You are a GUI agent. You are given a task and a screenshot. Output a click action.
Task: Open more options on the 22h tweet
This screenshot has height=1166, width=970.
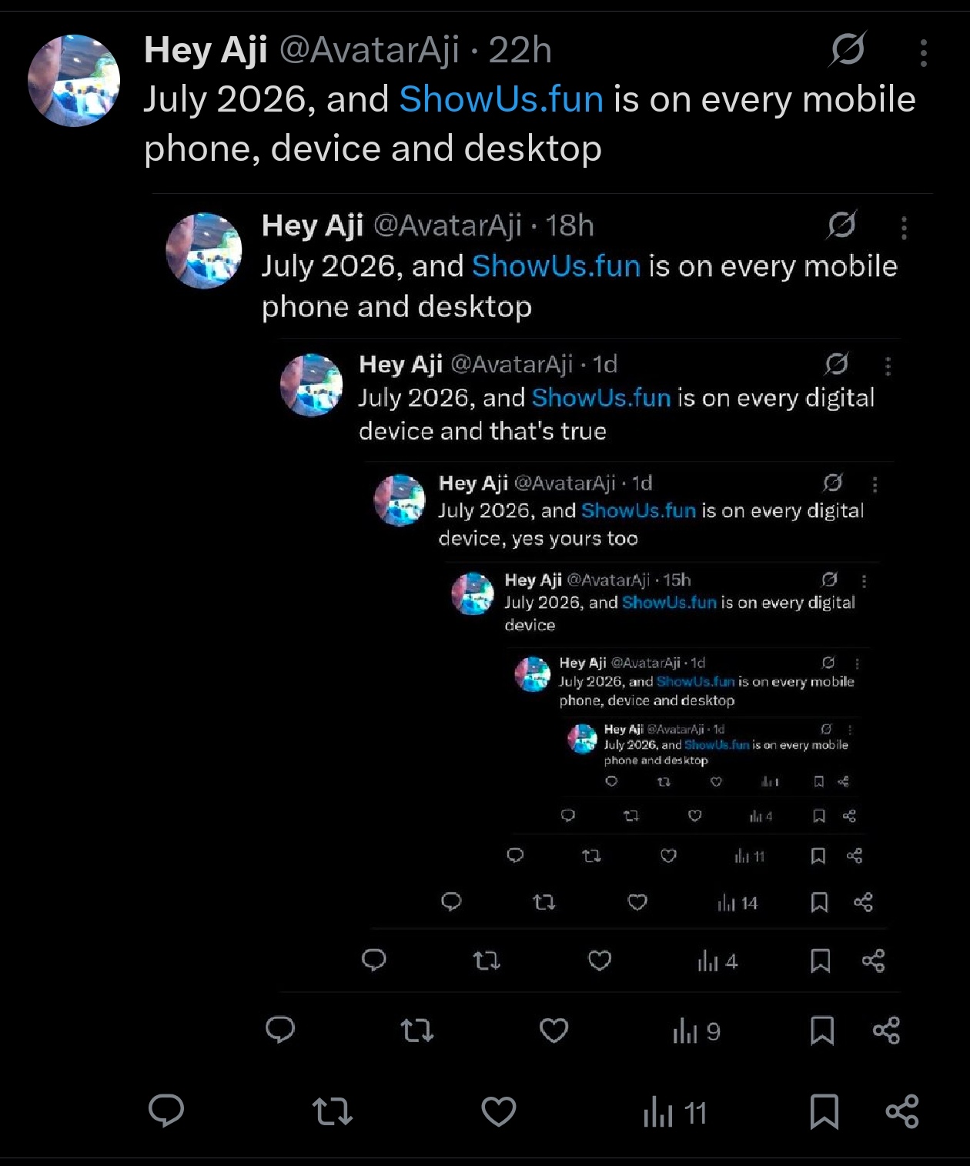[923, 52]
